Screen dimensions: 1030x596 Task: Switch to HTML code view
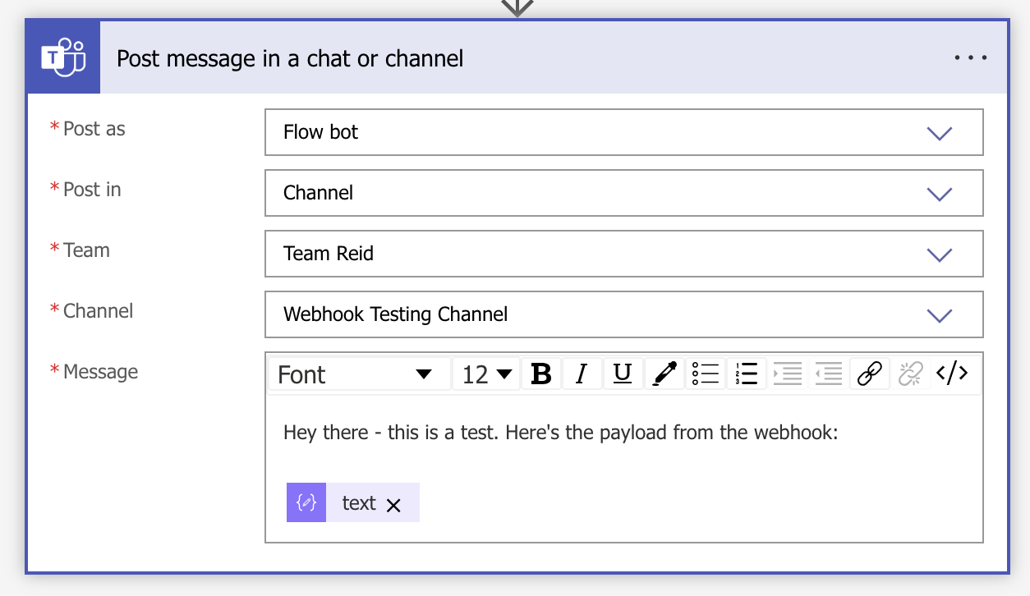point(952,374)
